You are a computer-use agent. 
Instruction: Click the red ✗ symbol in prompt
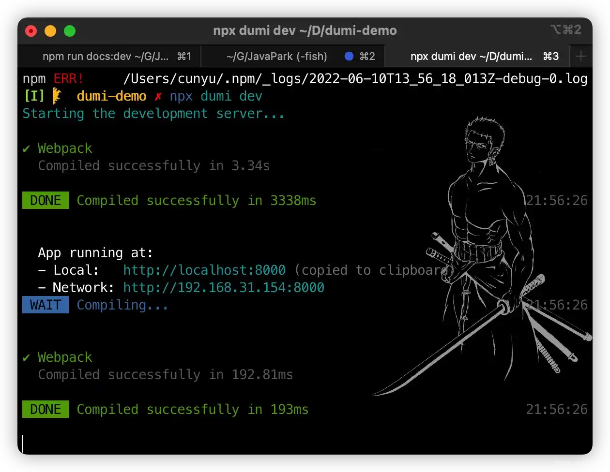click(x=158, y=96)
